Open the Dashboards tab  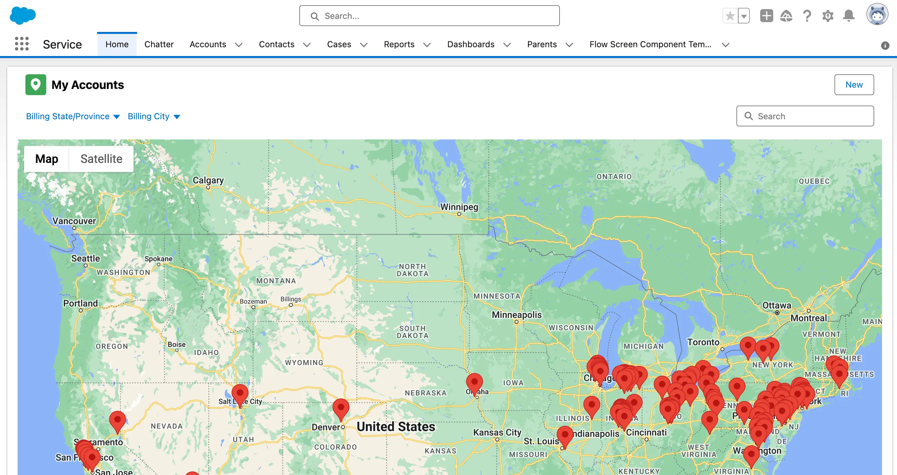[470, 44]
